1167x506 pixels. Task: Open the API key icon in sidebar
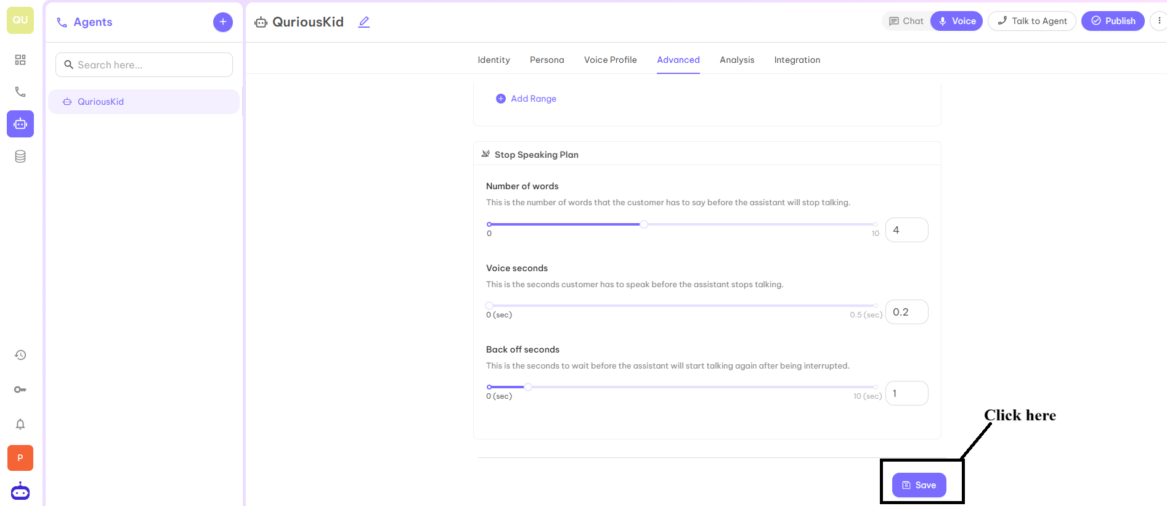pyautogui.click(x=20, y=390)
